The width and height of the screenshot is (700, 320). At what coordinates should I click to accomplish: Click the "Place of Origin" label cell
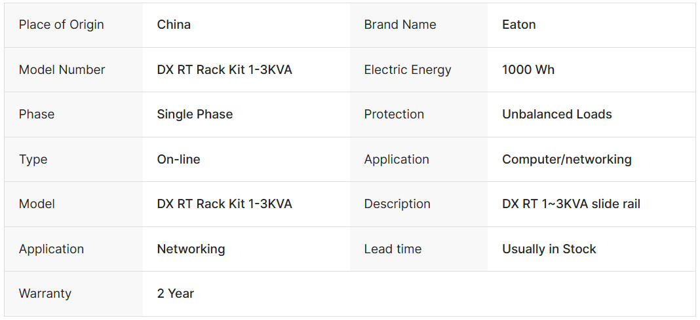point(61,25)
